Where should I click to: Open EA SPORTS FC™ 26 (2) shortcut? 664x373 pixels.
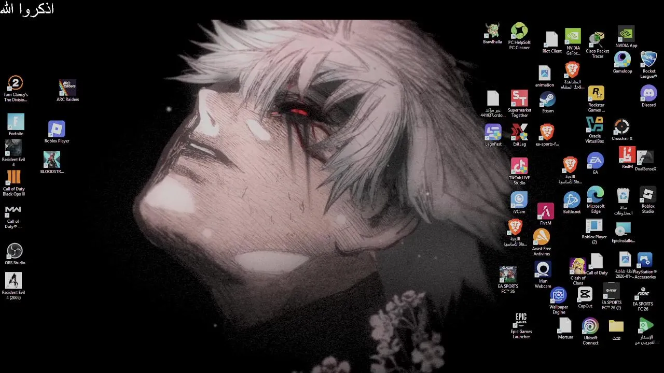pos(611,297)
